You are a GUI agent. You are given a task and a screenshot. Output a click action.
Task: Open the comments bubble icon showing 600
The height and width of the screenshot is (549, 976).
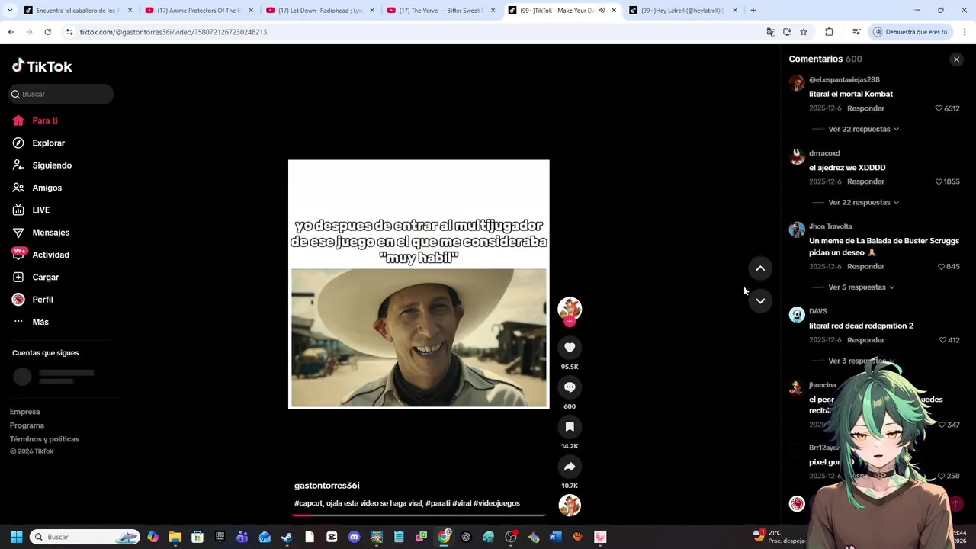pos(570,387)
